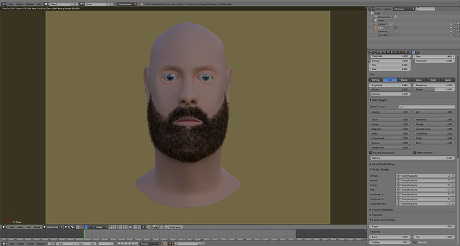Open the Object Data properties tab
The image size is (460, 246).
coord(403,52)
